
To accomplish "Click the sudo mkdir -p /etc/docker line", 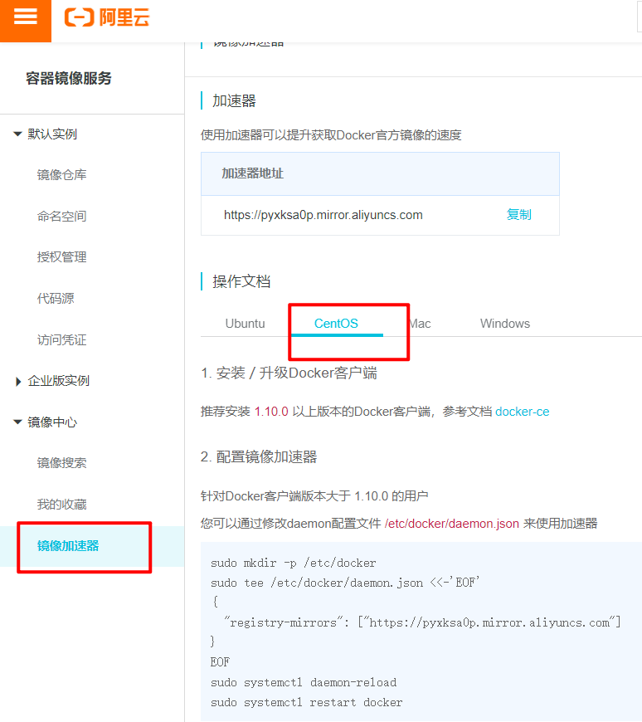I will (x=293, y=563).
